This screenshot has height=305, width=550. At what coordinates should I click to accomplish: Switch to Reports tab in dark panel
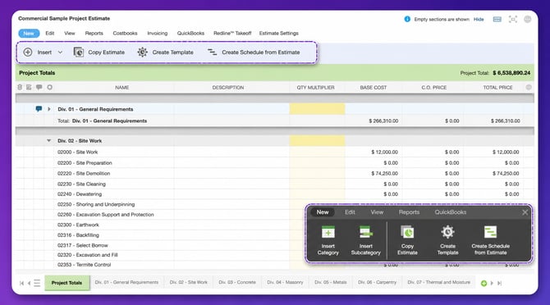point(409,212)
